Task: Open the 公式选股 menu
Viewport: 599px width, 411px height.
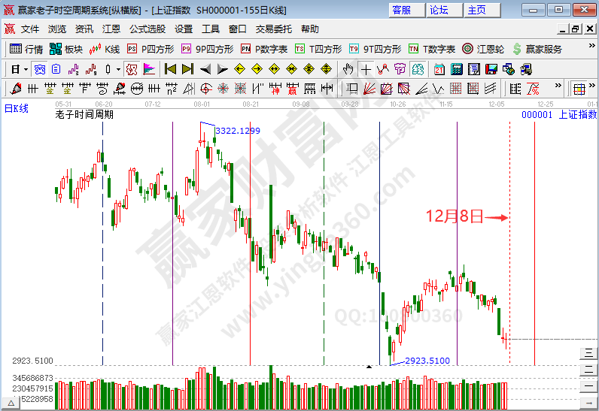Action: point(147,29)
